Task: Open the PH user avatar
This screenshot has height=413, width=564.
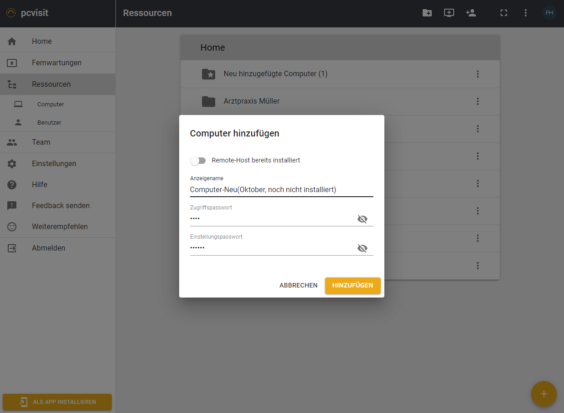Action: [549, 13]
